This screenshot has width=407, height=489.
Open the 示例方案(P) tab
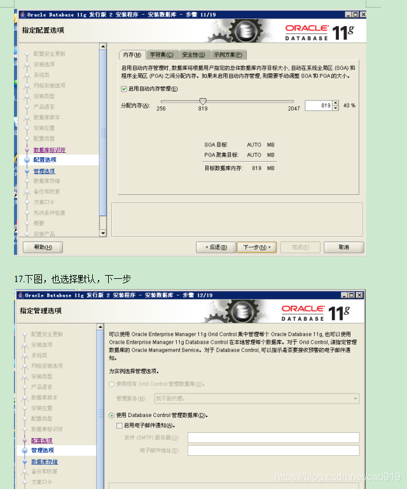[228, 55]
